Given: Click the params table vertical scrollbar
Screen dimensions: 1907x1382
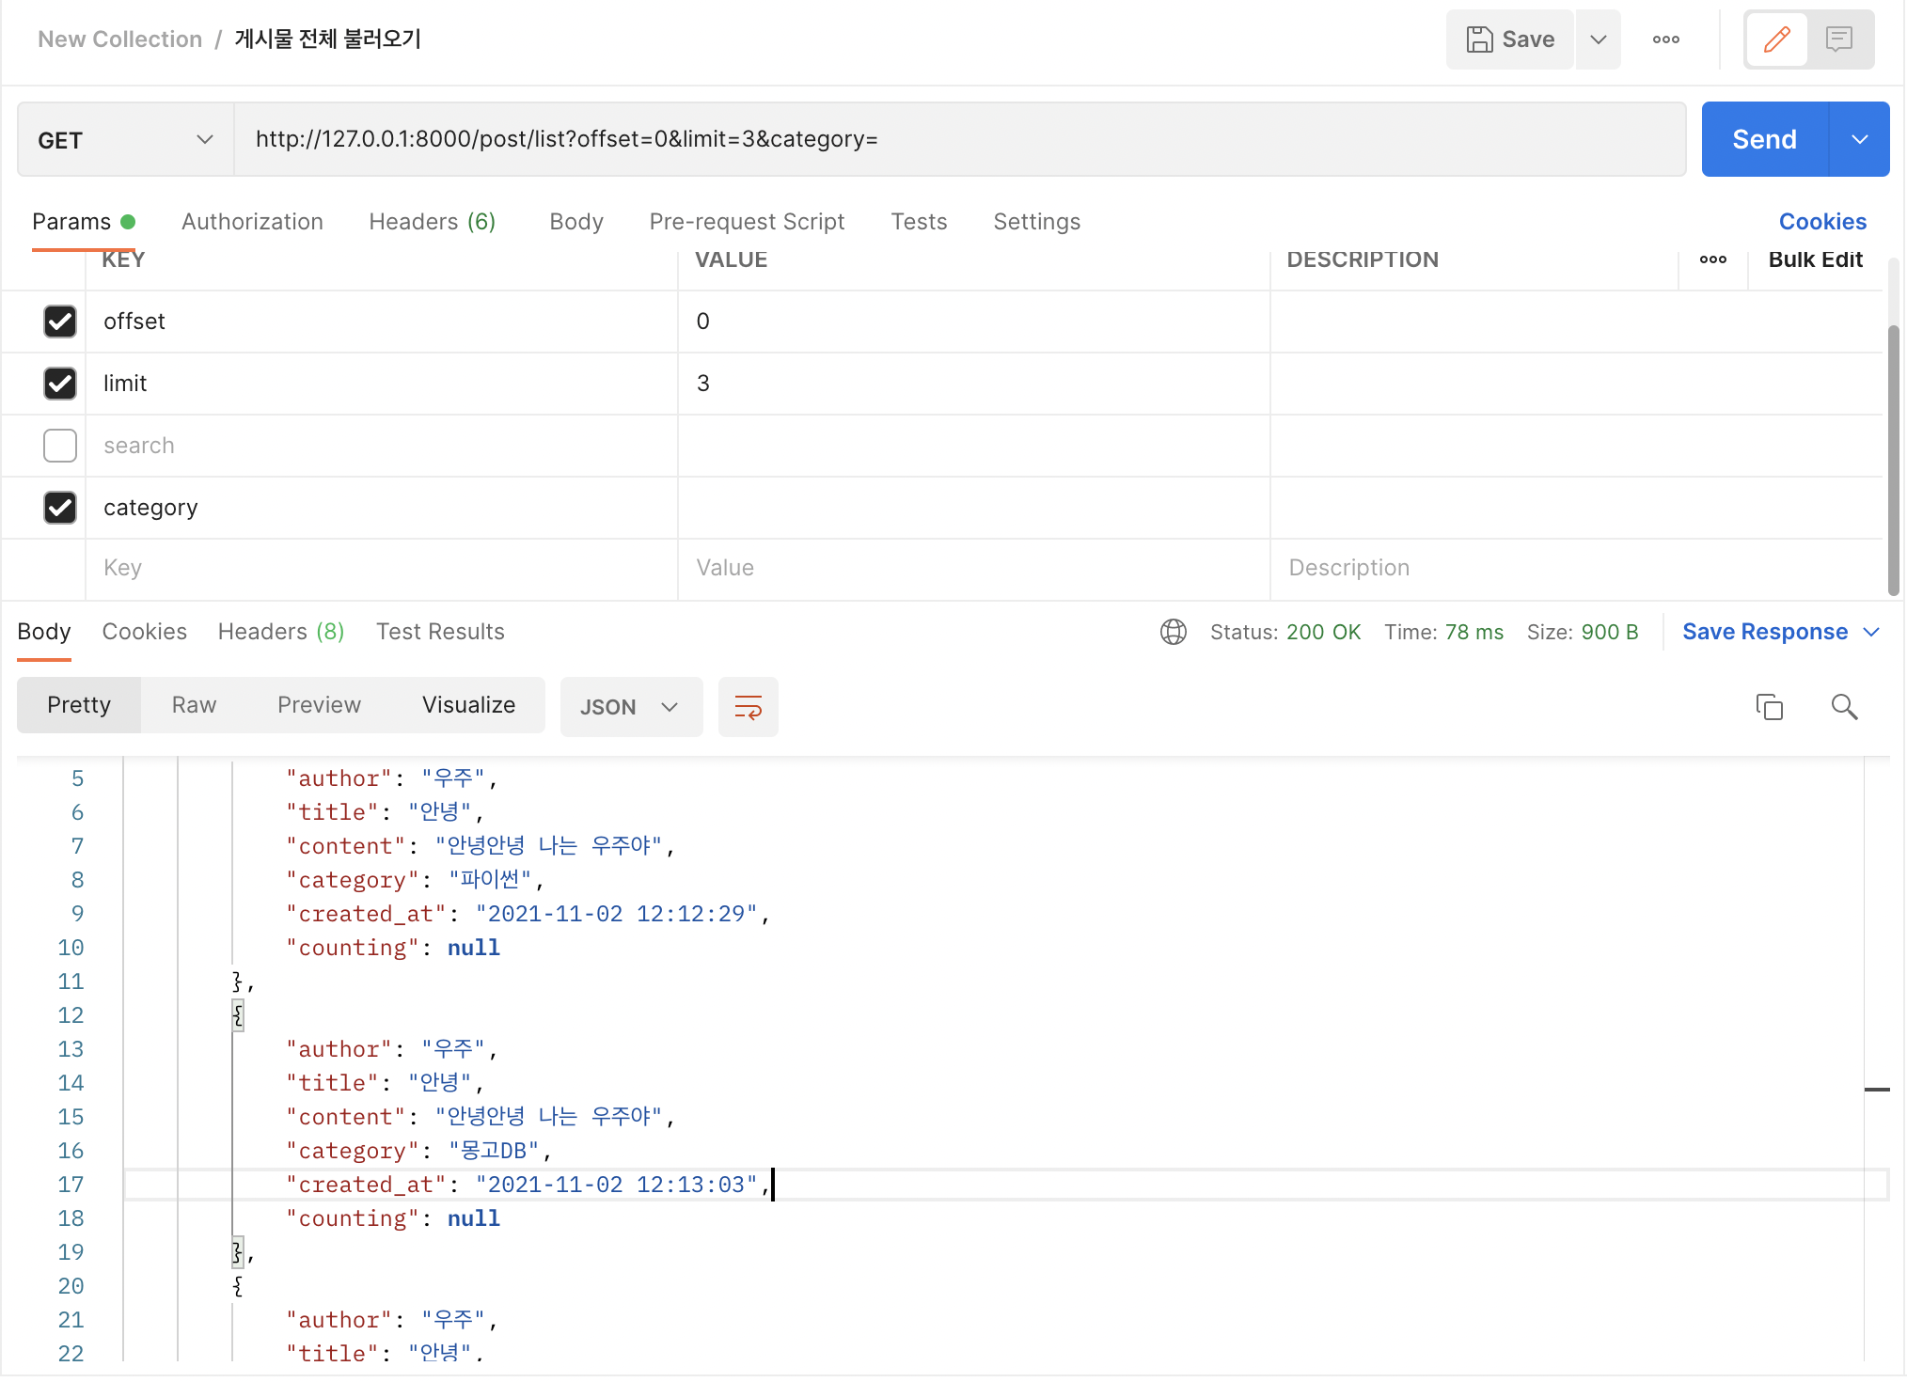Looking at the screenshot, I should pos(1893,461).
